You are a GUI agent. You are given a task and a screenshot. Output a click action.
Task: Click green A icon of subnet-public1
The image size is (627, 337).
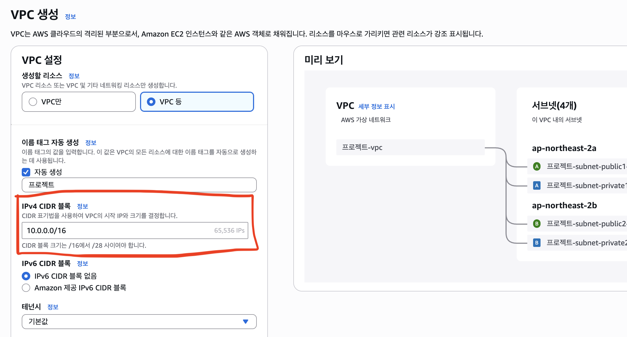click(x=537, y=166)
